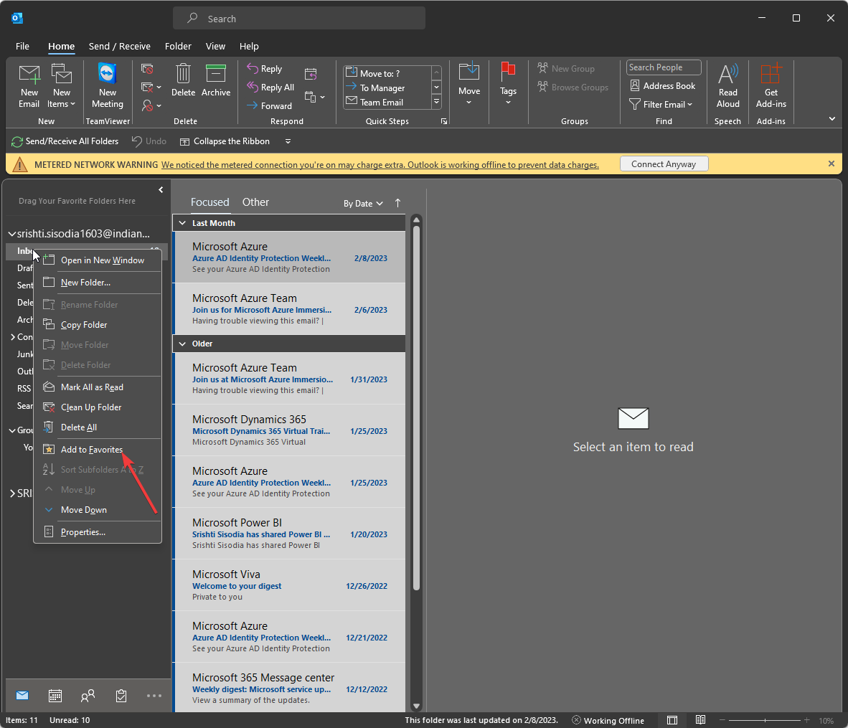
Task: Click the more navigation options ellipsis
Action: [154, 696]
